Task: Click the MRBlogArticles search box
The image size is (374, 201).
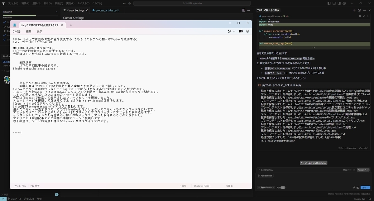Action: click(x=192, y=3)
